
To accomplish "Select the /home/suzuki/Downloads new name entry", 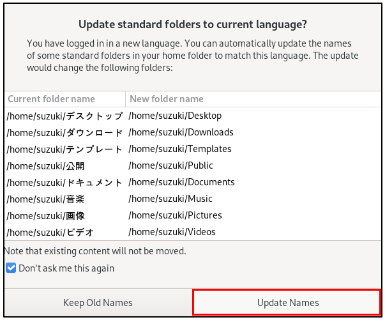I will [181, 132].
